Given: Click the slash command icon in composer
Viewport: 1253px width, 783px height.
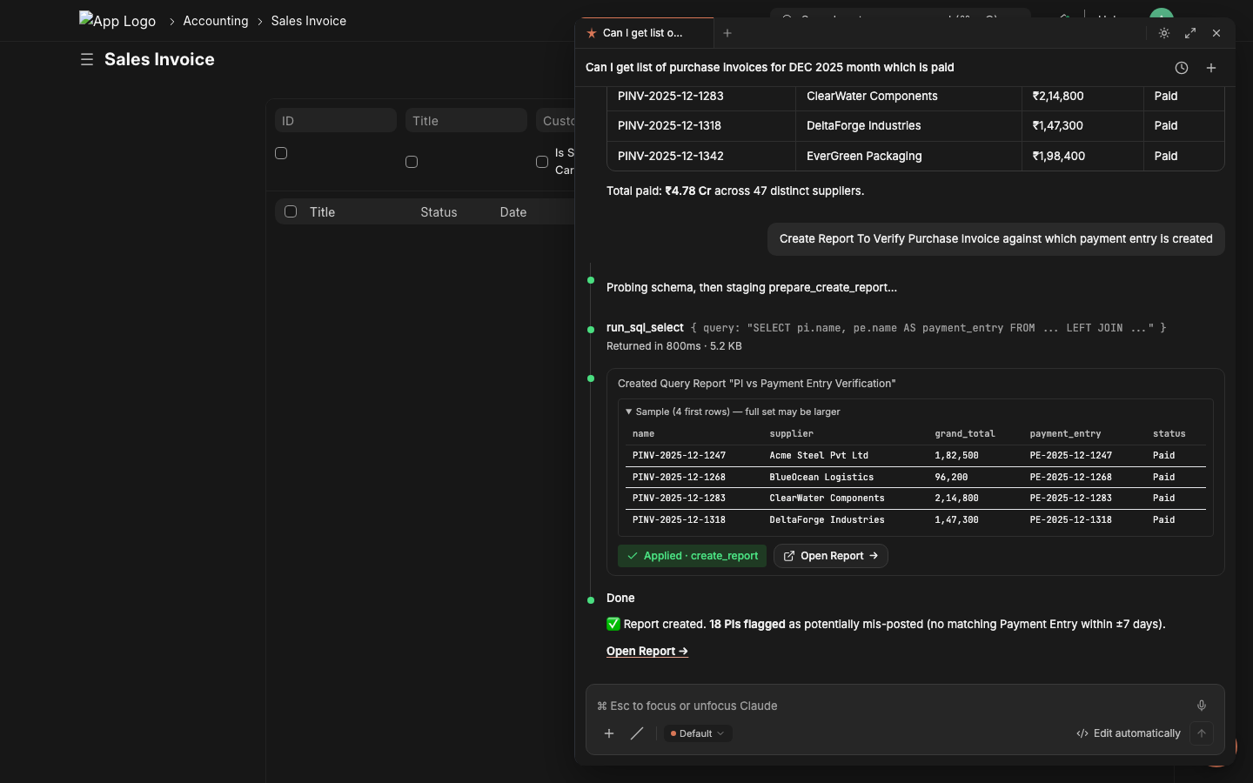Looking at the screenshot, I should pos(637,733).
